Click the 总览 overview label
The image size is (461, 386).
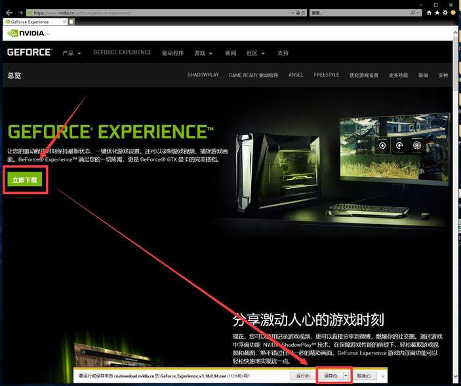14,75
